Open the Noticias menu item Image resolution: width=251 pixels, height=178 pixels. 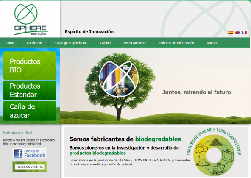point(212,43)
